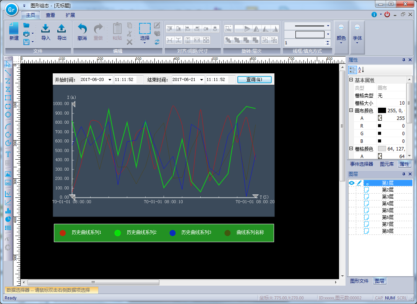Viewport: 417px width, 304px height.
Task: Toggle the pencil edit lock of 第1层
Action: [x=359, y=183]
